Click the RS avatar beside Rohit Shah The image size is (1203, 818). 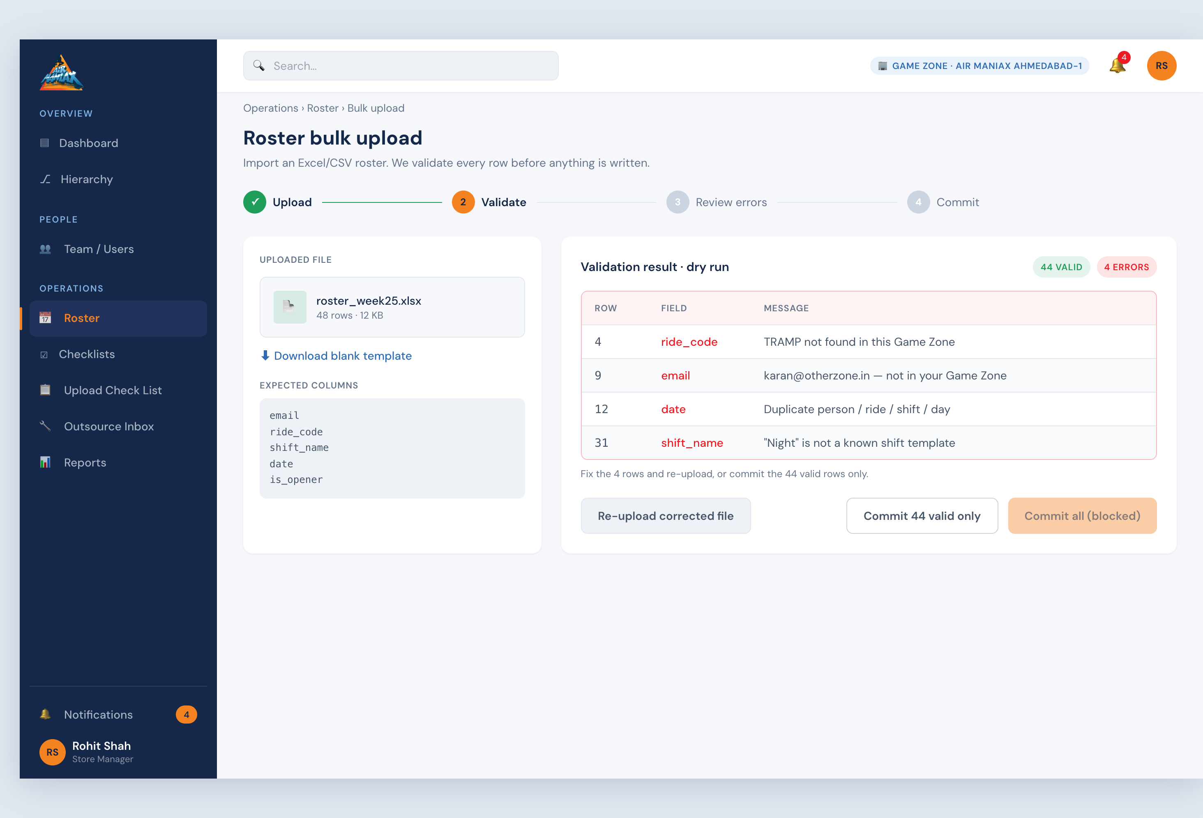point(52,752)
